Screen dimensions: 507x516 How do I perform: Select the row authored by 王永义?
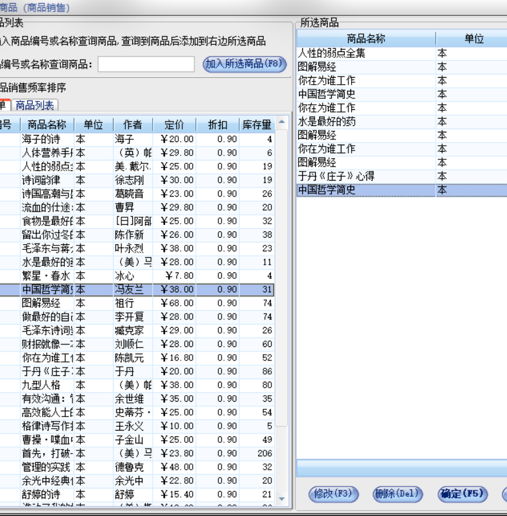click(x=137, y=426)
